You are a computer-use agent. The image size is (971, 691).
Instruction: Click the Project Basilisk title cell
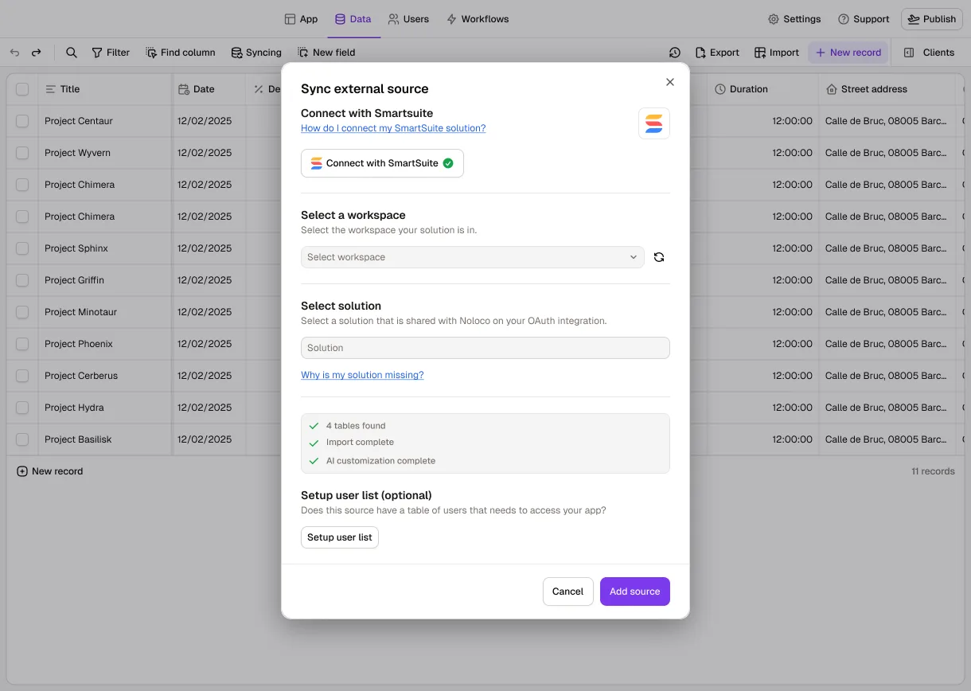point(105,439)
